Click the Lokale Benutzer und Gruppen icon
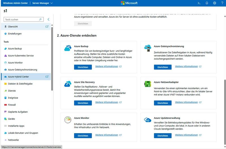 (x=5, y=133)
